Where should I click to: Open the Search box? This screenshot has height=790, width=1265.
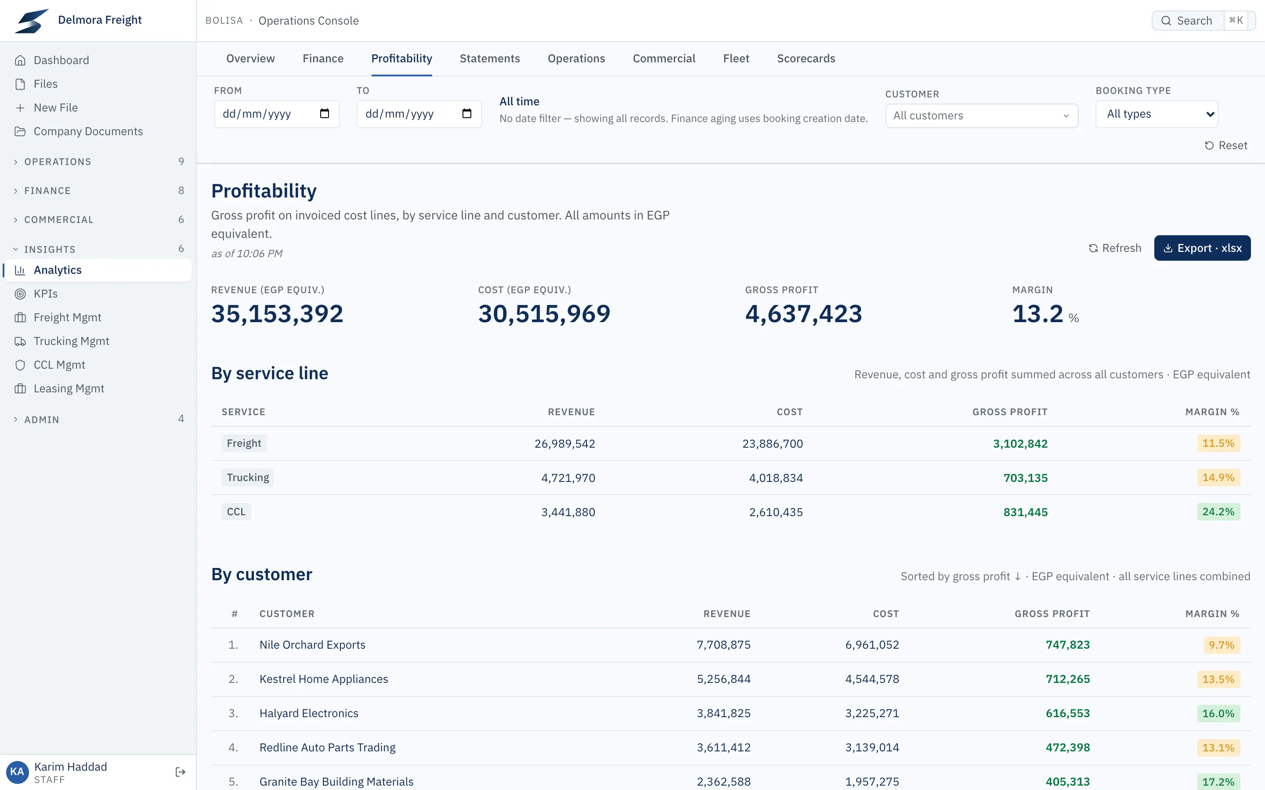click(x=1204, y=21)
